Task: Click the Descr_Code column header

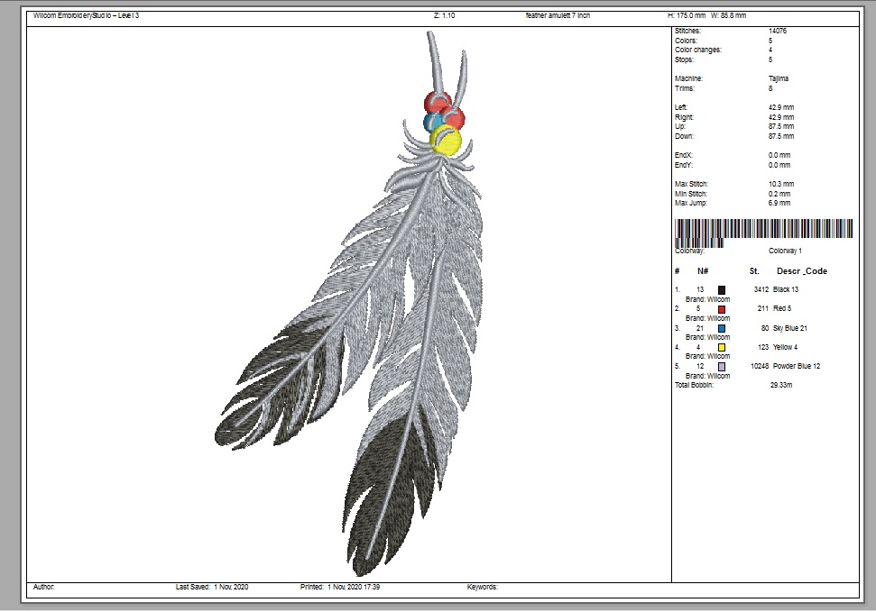Action: pyautogui.click(x=801, y=270)
